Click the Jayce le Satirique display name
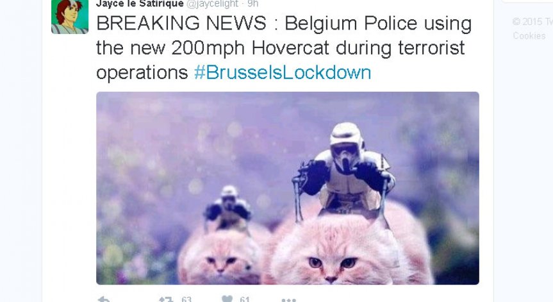Viewport: 553px width, 302px height. (x=140, y=4)
